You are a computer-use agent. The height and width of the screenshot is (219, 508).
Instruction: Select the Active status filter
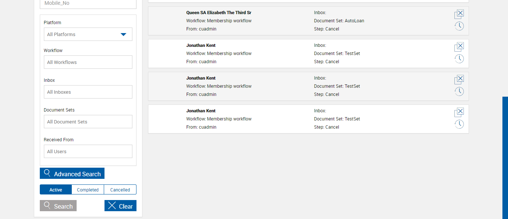coord(56,190)
